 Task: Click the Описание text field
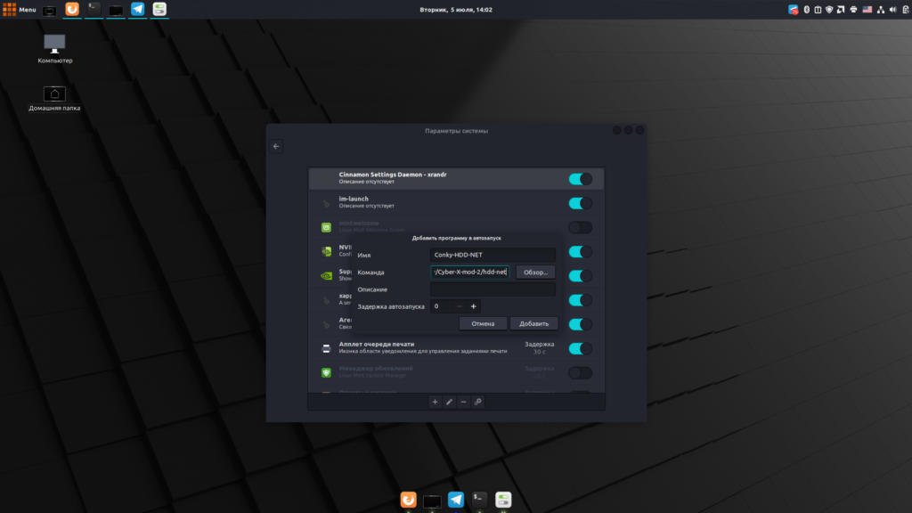pos(493,289)
